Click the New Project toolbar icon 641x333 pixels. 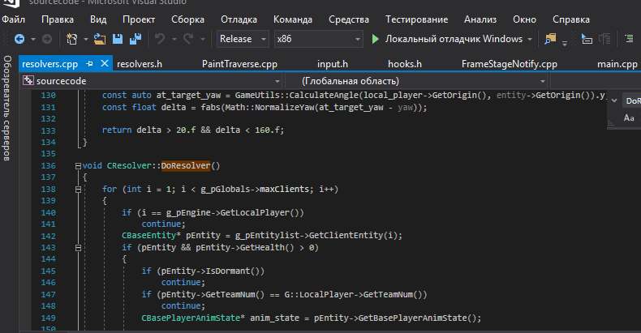point(72,39)
